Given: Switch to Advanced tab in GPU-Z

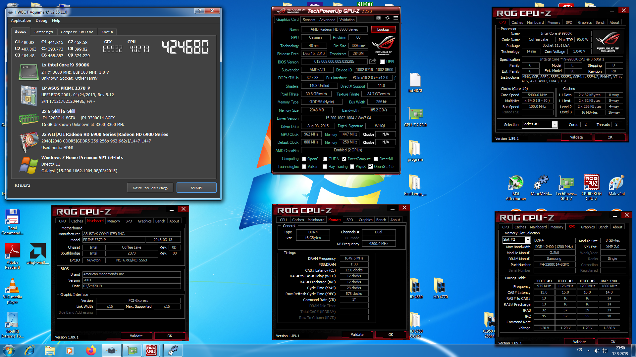Looking at the screenshot, I should tap(327, 20).
